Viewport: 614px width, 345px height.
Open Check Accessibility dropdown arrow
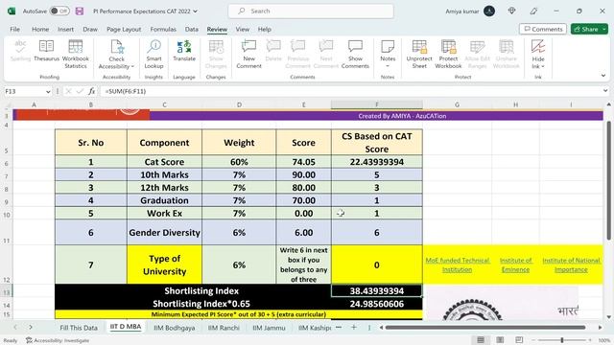(132, 66)
